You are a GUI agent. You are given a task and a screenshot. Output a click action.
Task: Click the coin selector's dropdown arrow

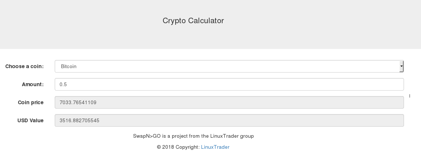pyautogui.click(x=401, y=66)
